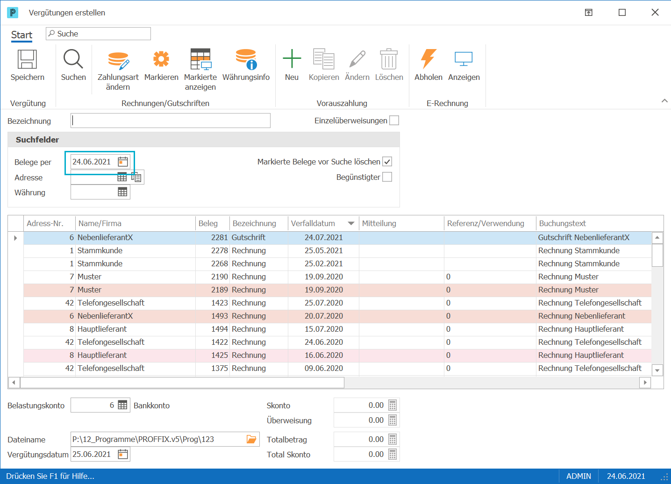Screen dimensions: 671x484
Task: Click horizontal scrollbar right arrow
Action: [645, 382]
